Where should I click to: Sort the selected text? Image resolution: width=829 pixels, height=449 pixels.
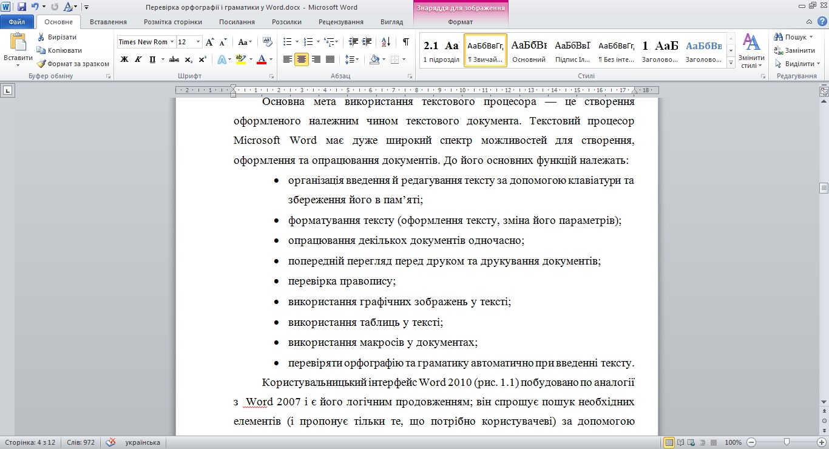(x=386, y=42)
